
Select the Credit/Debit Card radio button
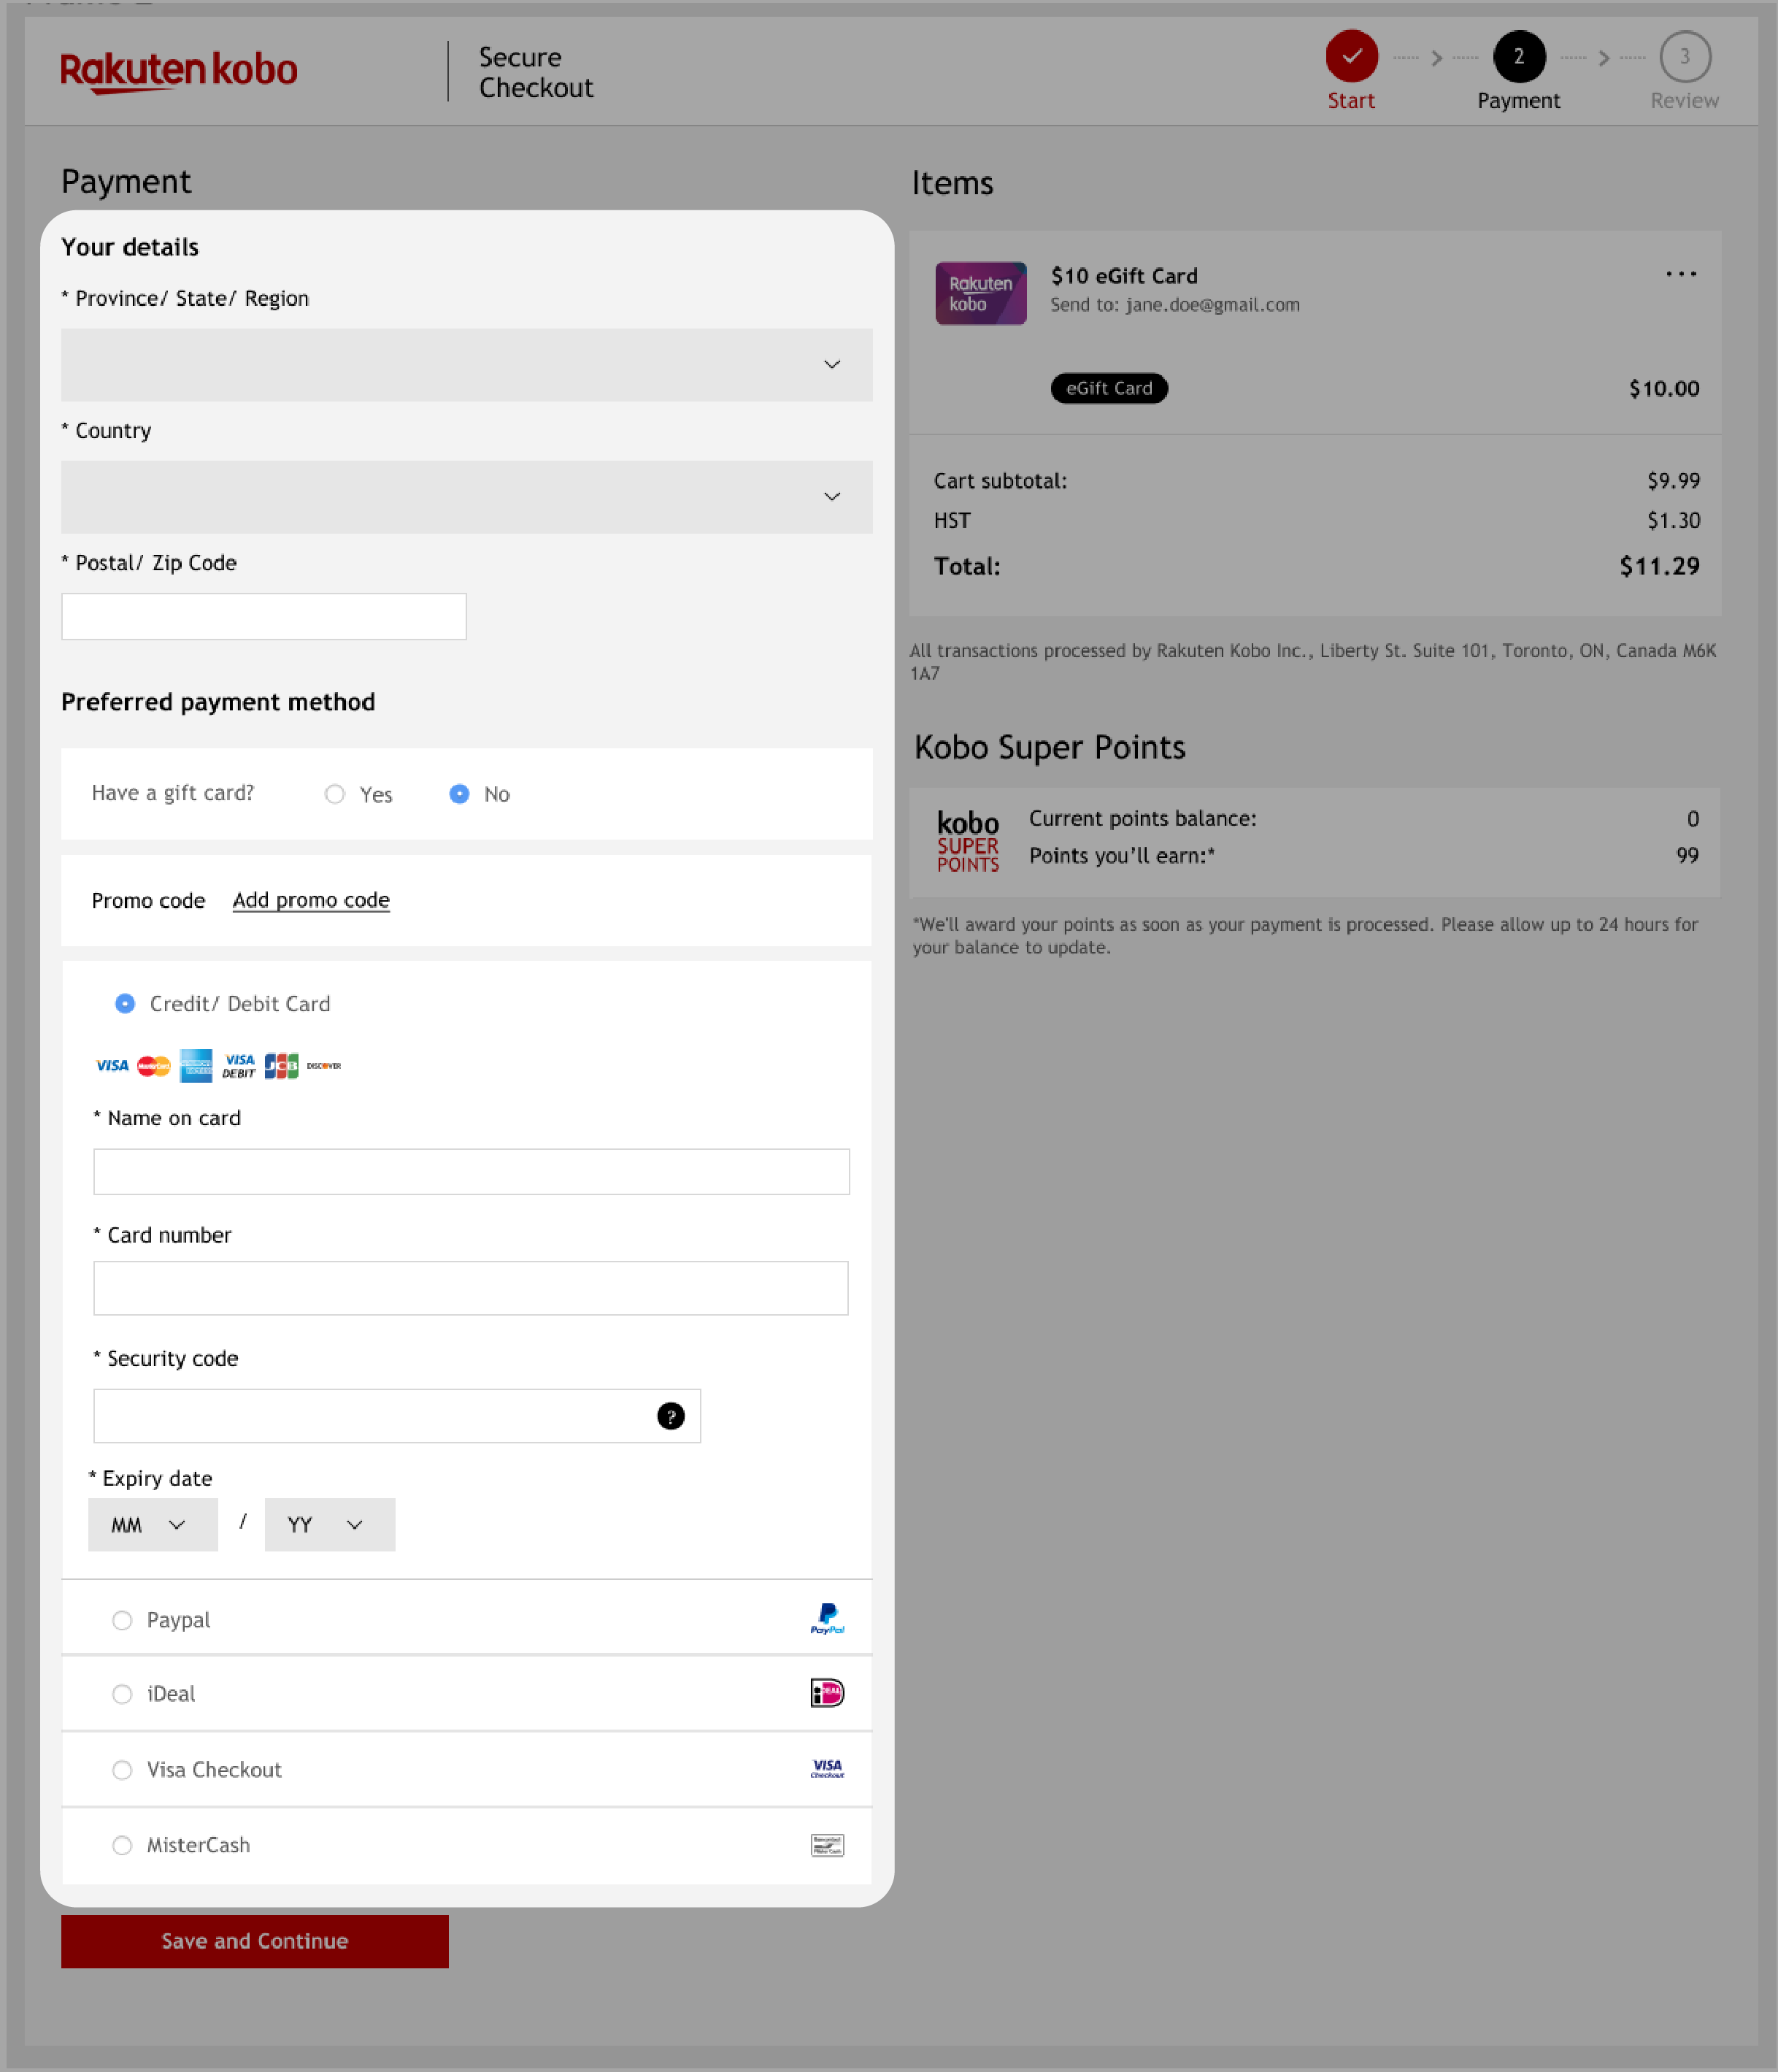pos(125,1002)
